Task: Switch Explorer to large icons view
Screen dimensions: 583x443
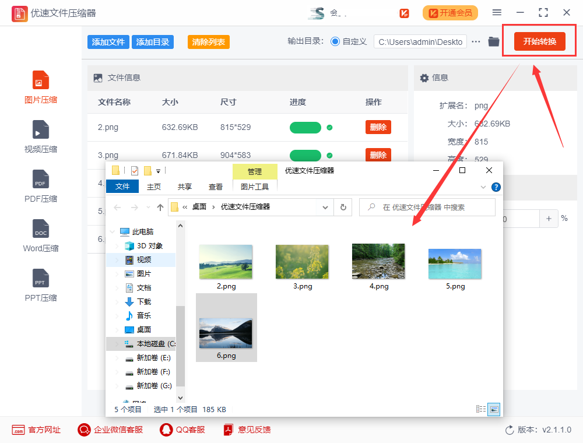Action: coord(494,409)
